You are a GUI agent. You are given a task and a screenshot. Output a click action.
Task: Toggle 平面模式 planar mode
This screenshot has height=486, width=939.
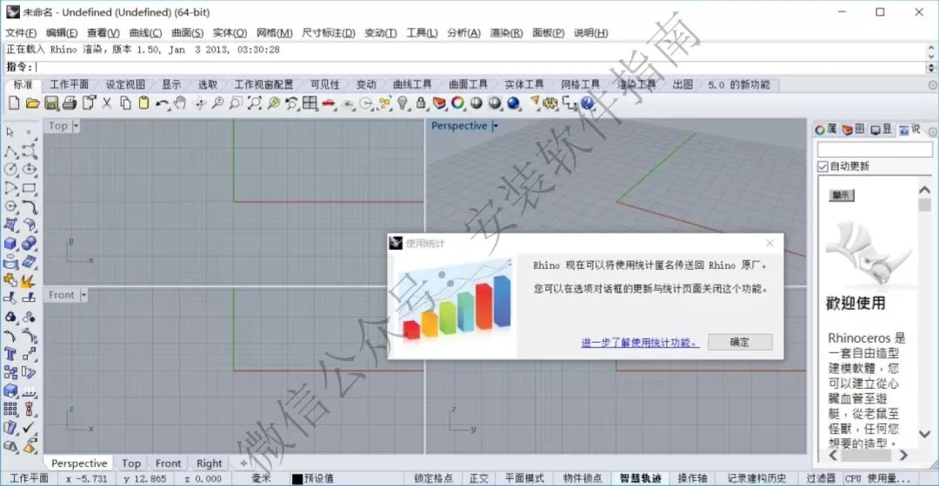coord(524,478)
